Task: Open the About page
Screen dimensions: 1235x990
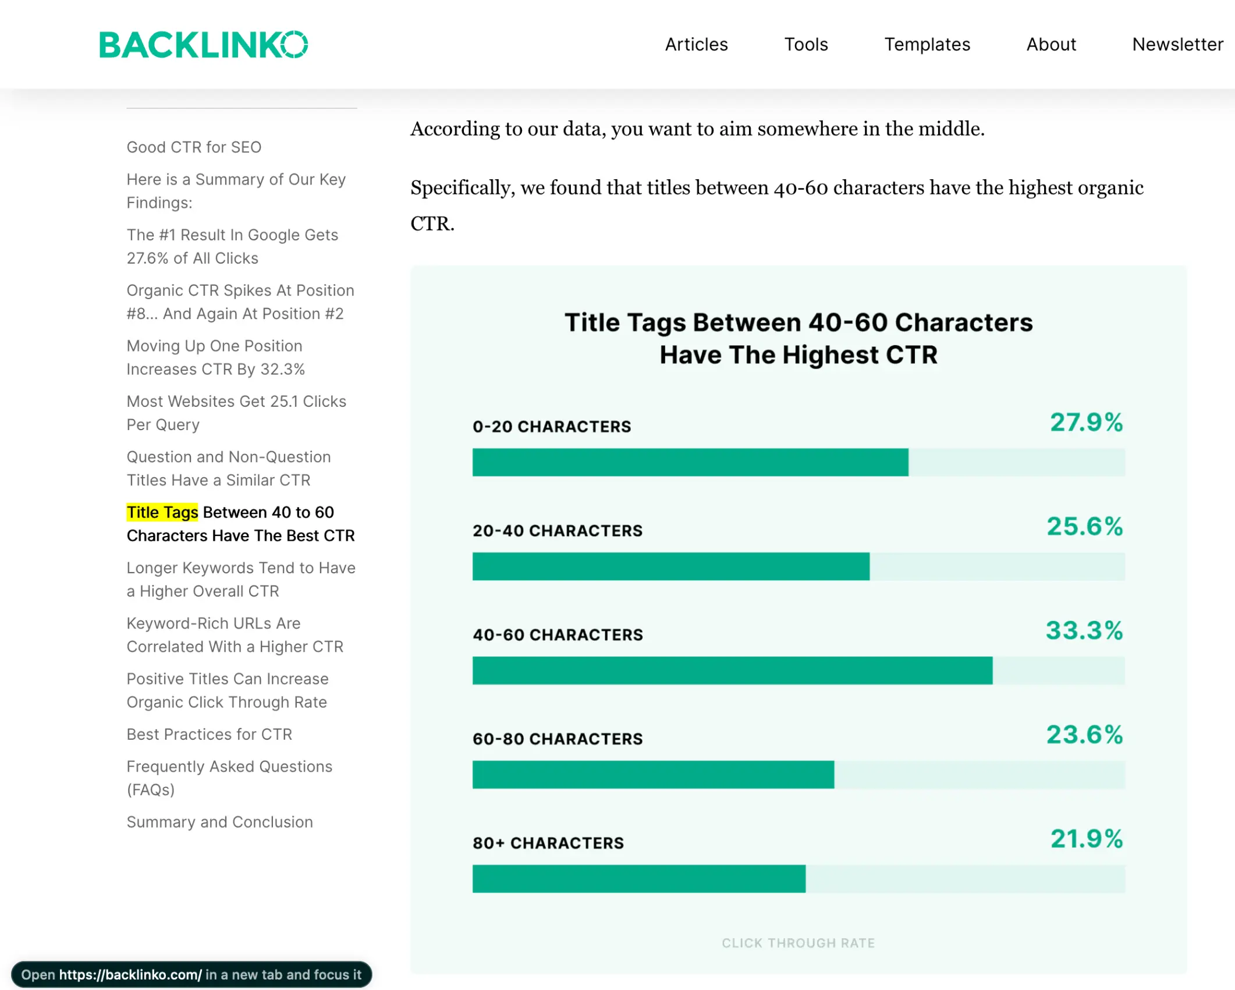Action: coord(1051,44)
